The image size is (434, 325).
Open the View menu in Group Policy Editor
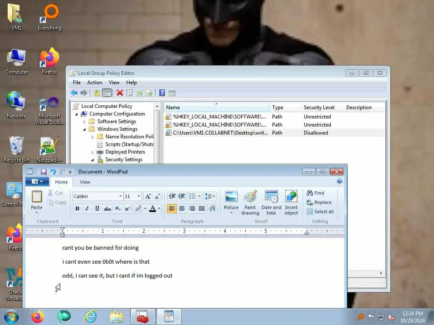(x=114, y=83)
